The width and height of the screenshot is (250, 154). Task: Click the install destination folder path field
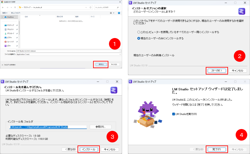click(48, 127)
